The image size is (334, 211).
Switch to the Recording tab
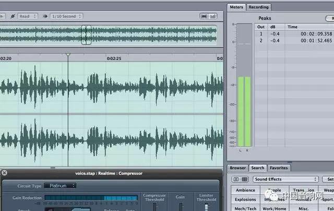point(259,7)
